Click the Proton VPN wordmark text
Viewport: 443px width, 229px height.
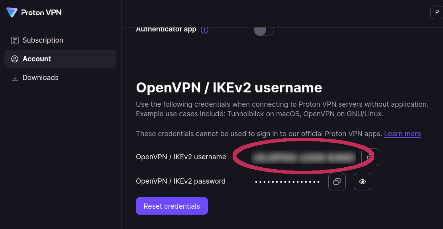(41, 12)
